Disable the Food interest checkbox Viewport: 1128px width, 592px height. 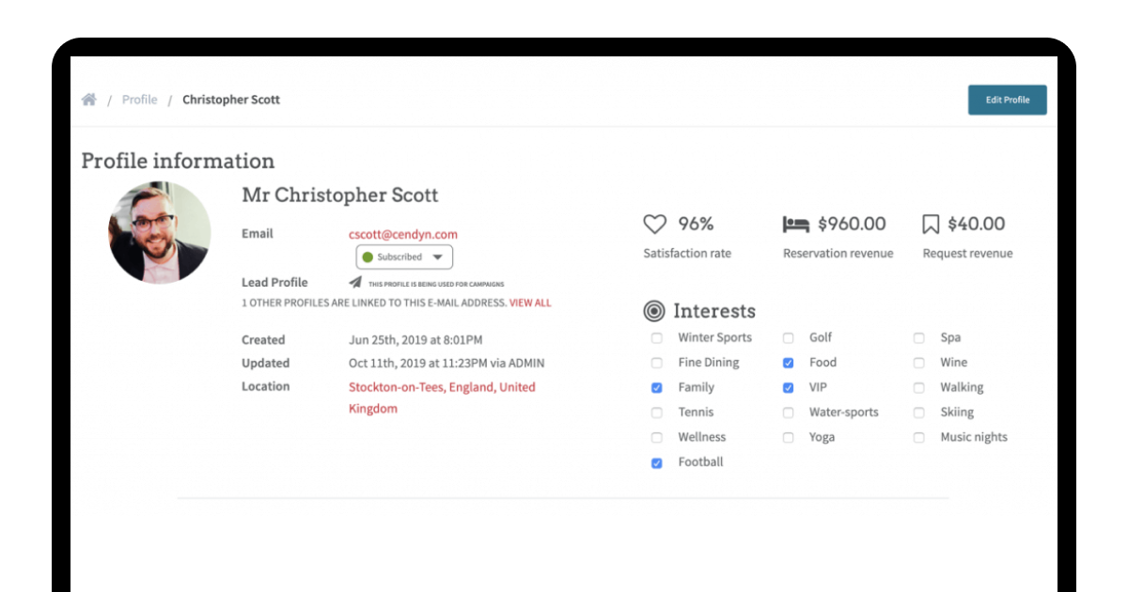coord(788,362)
